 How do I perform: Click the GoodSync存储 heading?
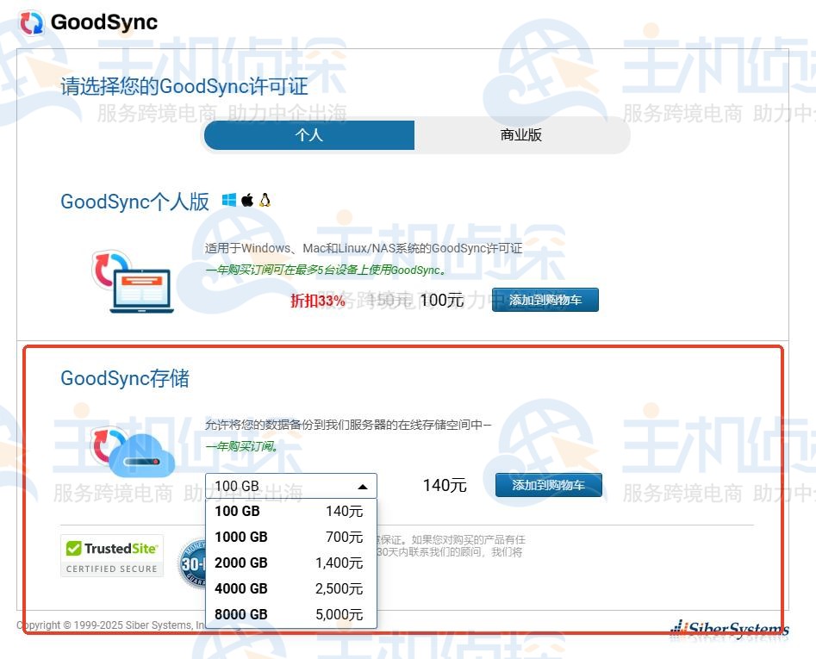pyautogui.click(x=125, y=378)
